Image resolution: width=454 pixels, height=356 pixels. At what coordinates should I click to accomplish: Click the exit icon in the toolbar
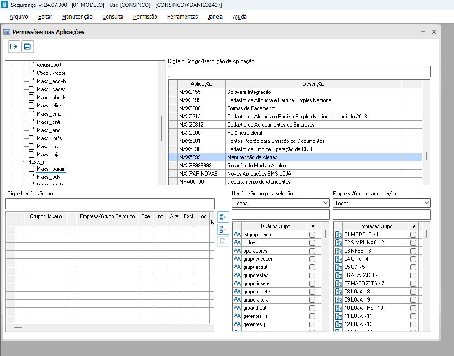click(x=14, y=47)
